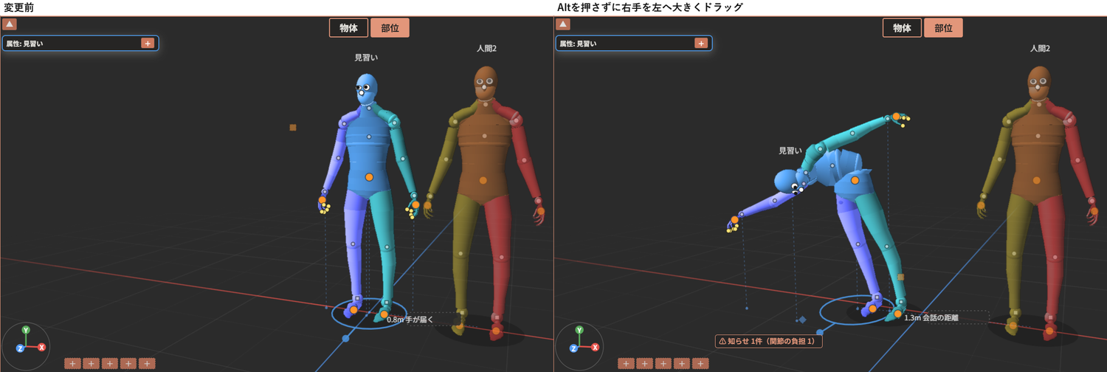Select 人間2's olive-arm hand handle in 変更前 panel

tap(427, 205)
